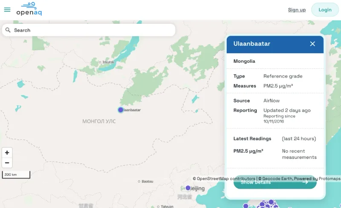Open the Protomaps attribution link

(x=329, y=179)
